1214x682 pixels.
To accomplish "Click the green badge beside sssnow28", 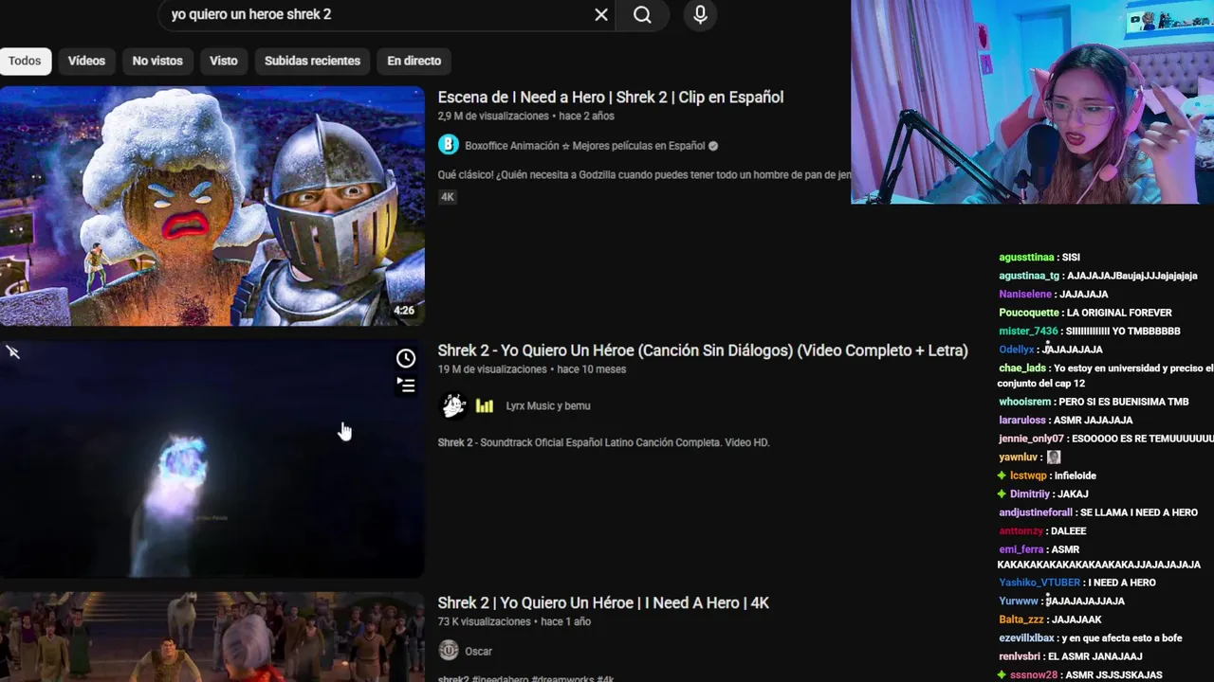I will pos(1002,674).
